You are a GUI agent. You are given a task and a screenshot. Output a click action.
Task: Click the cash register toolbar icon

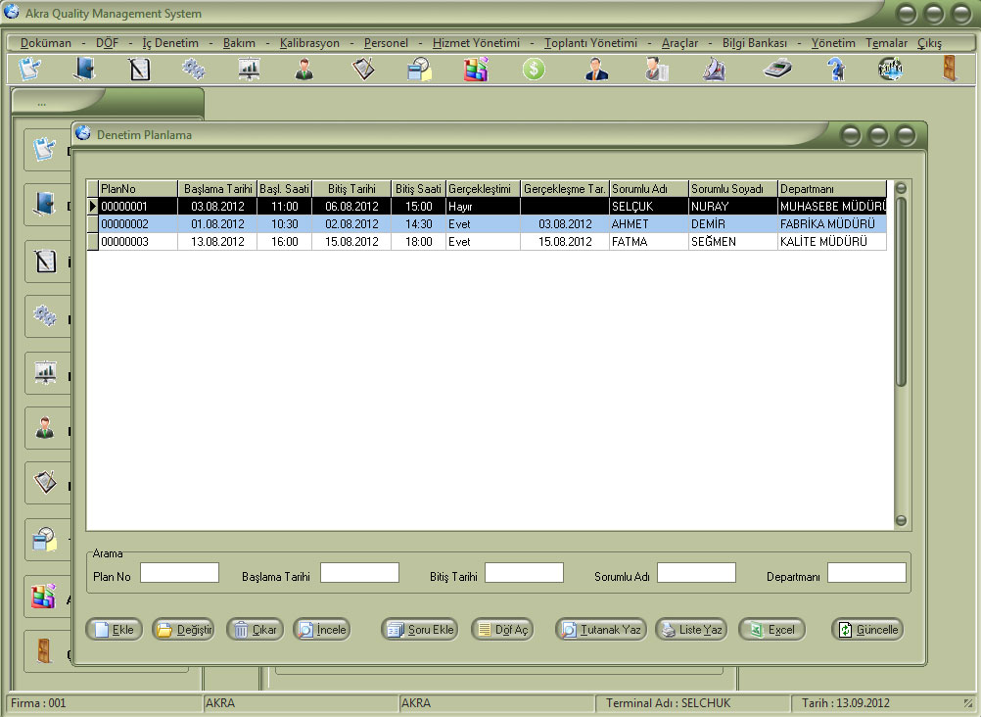[x=777, y=69]
